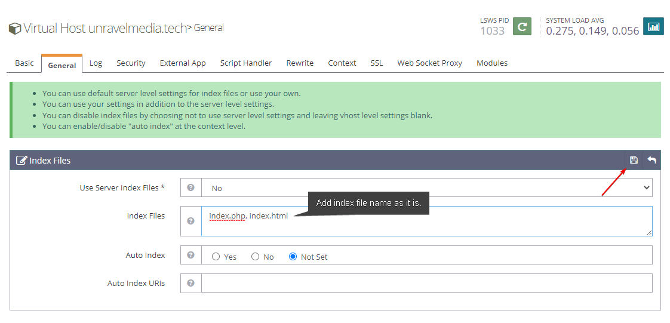
Task: Open the External App tab
Action: [x=183, y=63]
